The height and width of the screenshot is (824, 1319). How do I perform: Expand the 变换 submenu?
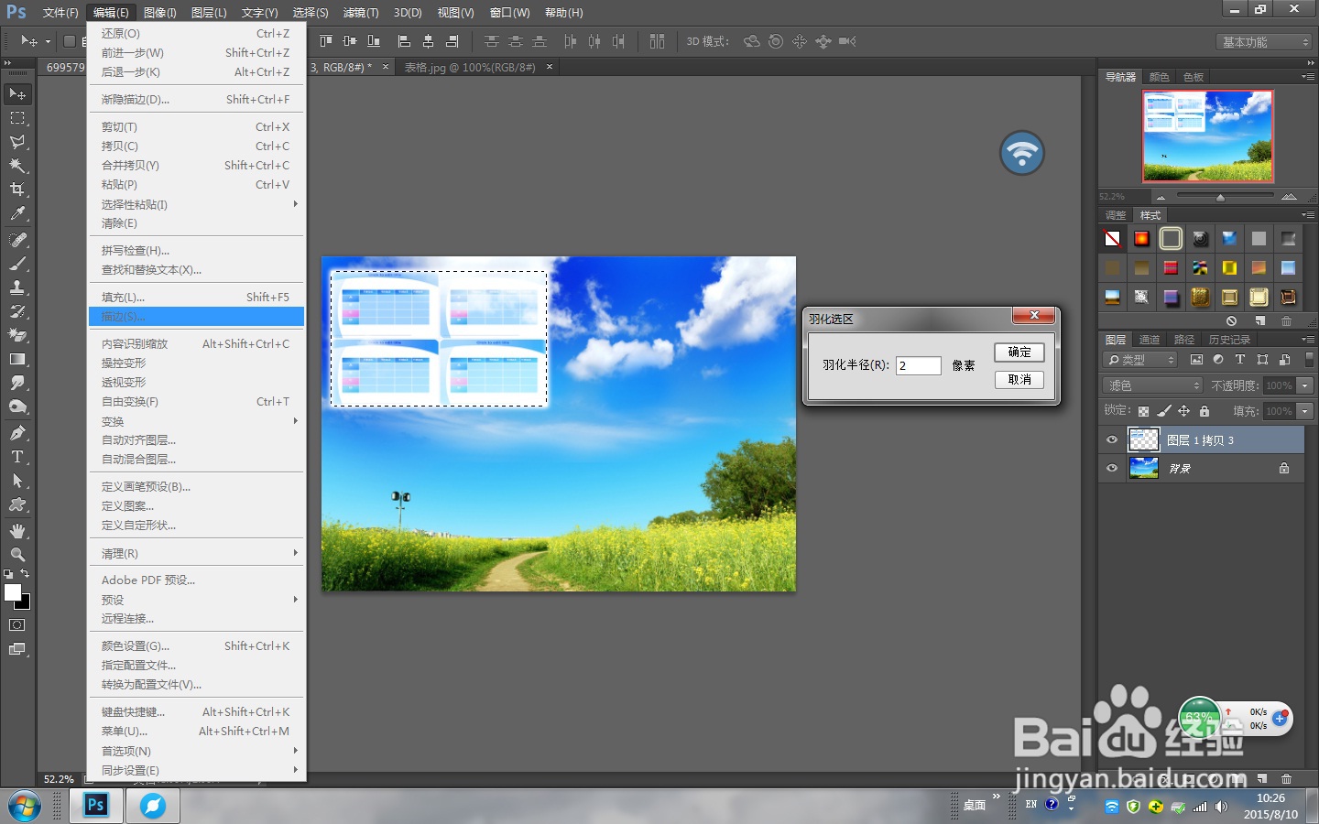[196, 421]
